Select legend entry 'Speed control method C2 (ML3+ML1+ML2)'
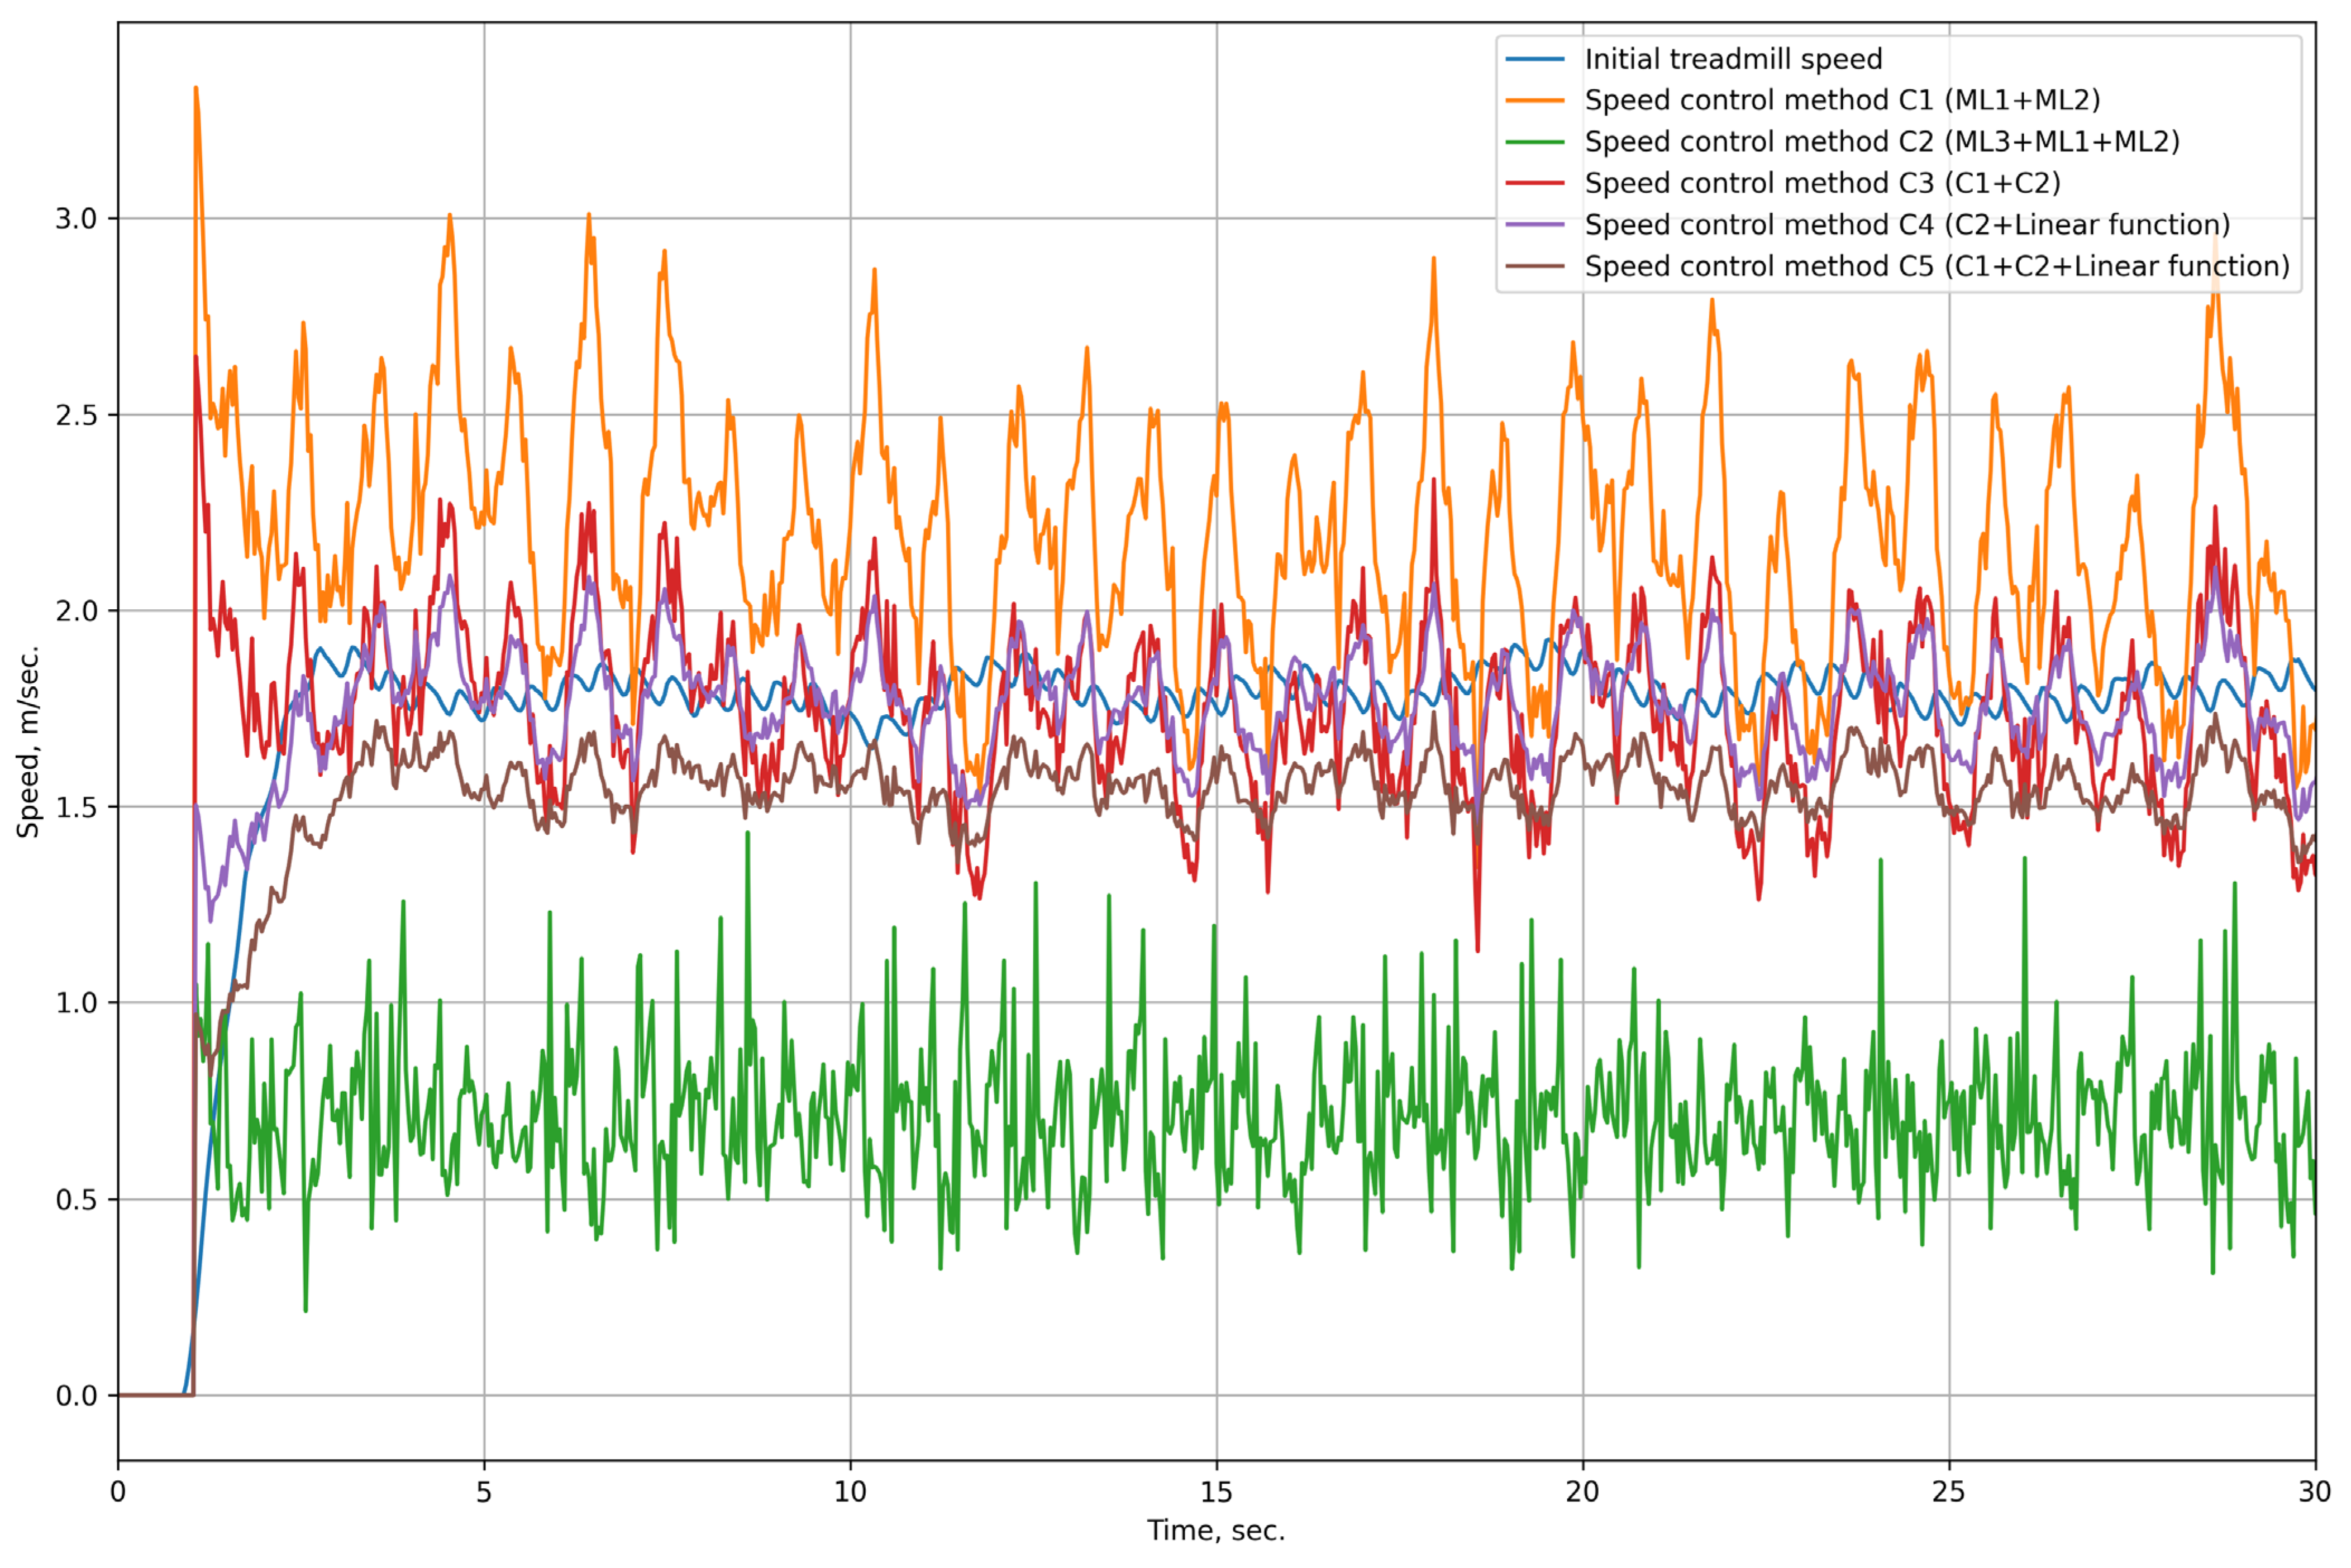 point(1882,142)
